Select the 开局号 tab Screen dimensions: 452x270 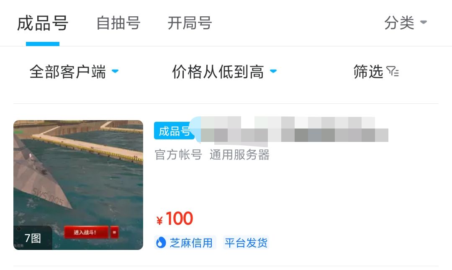point(190,23)
